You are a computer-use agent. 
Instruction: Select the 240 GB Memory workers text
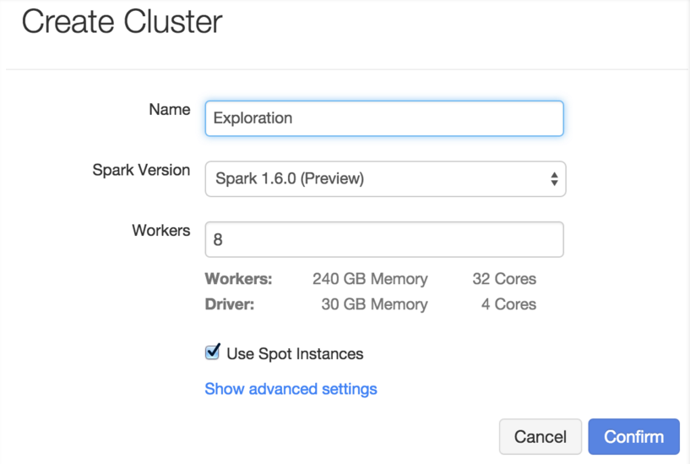(x=370, y=279)
